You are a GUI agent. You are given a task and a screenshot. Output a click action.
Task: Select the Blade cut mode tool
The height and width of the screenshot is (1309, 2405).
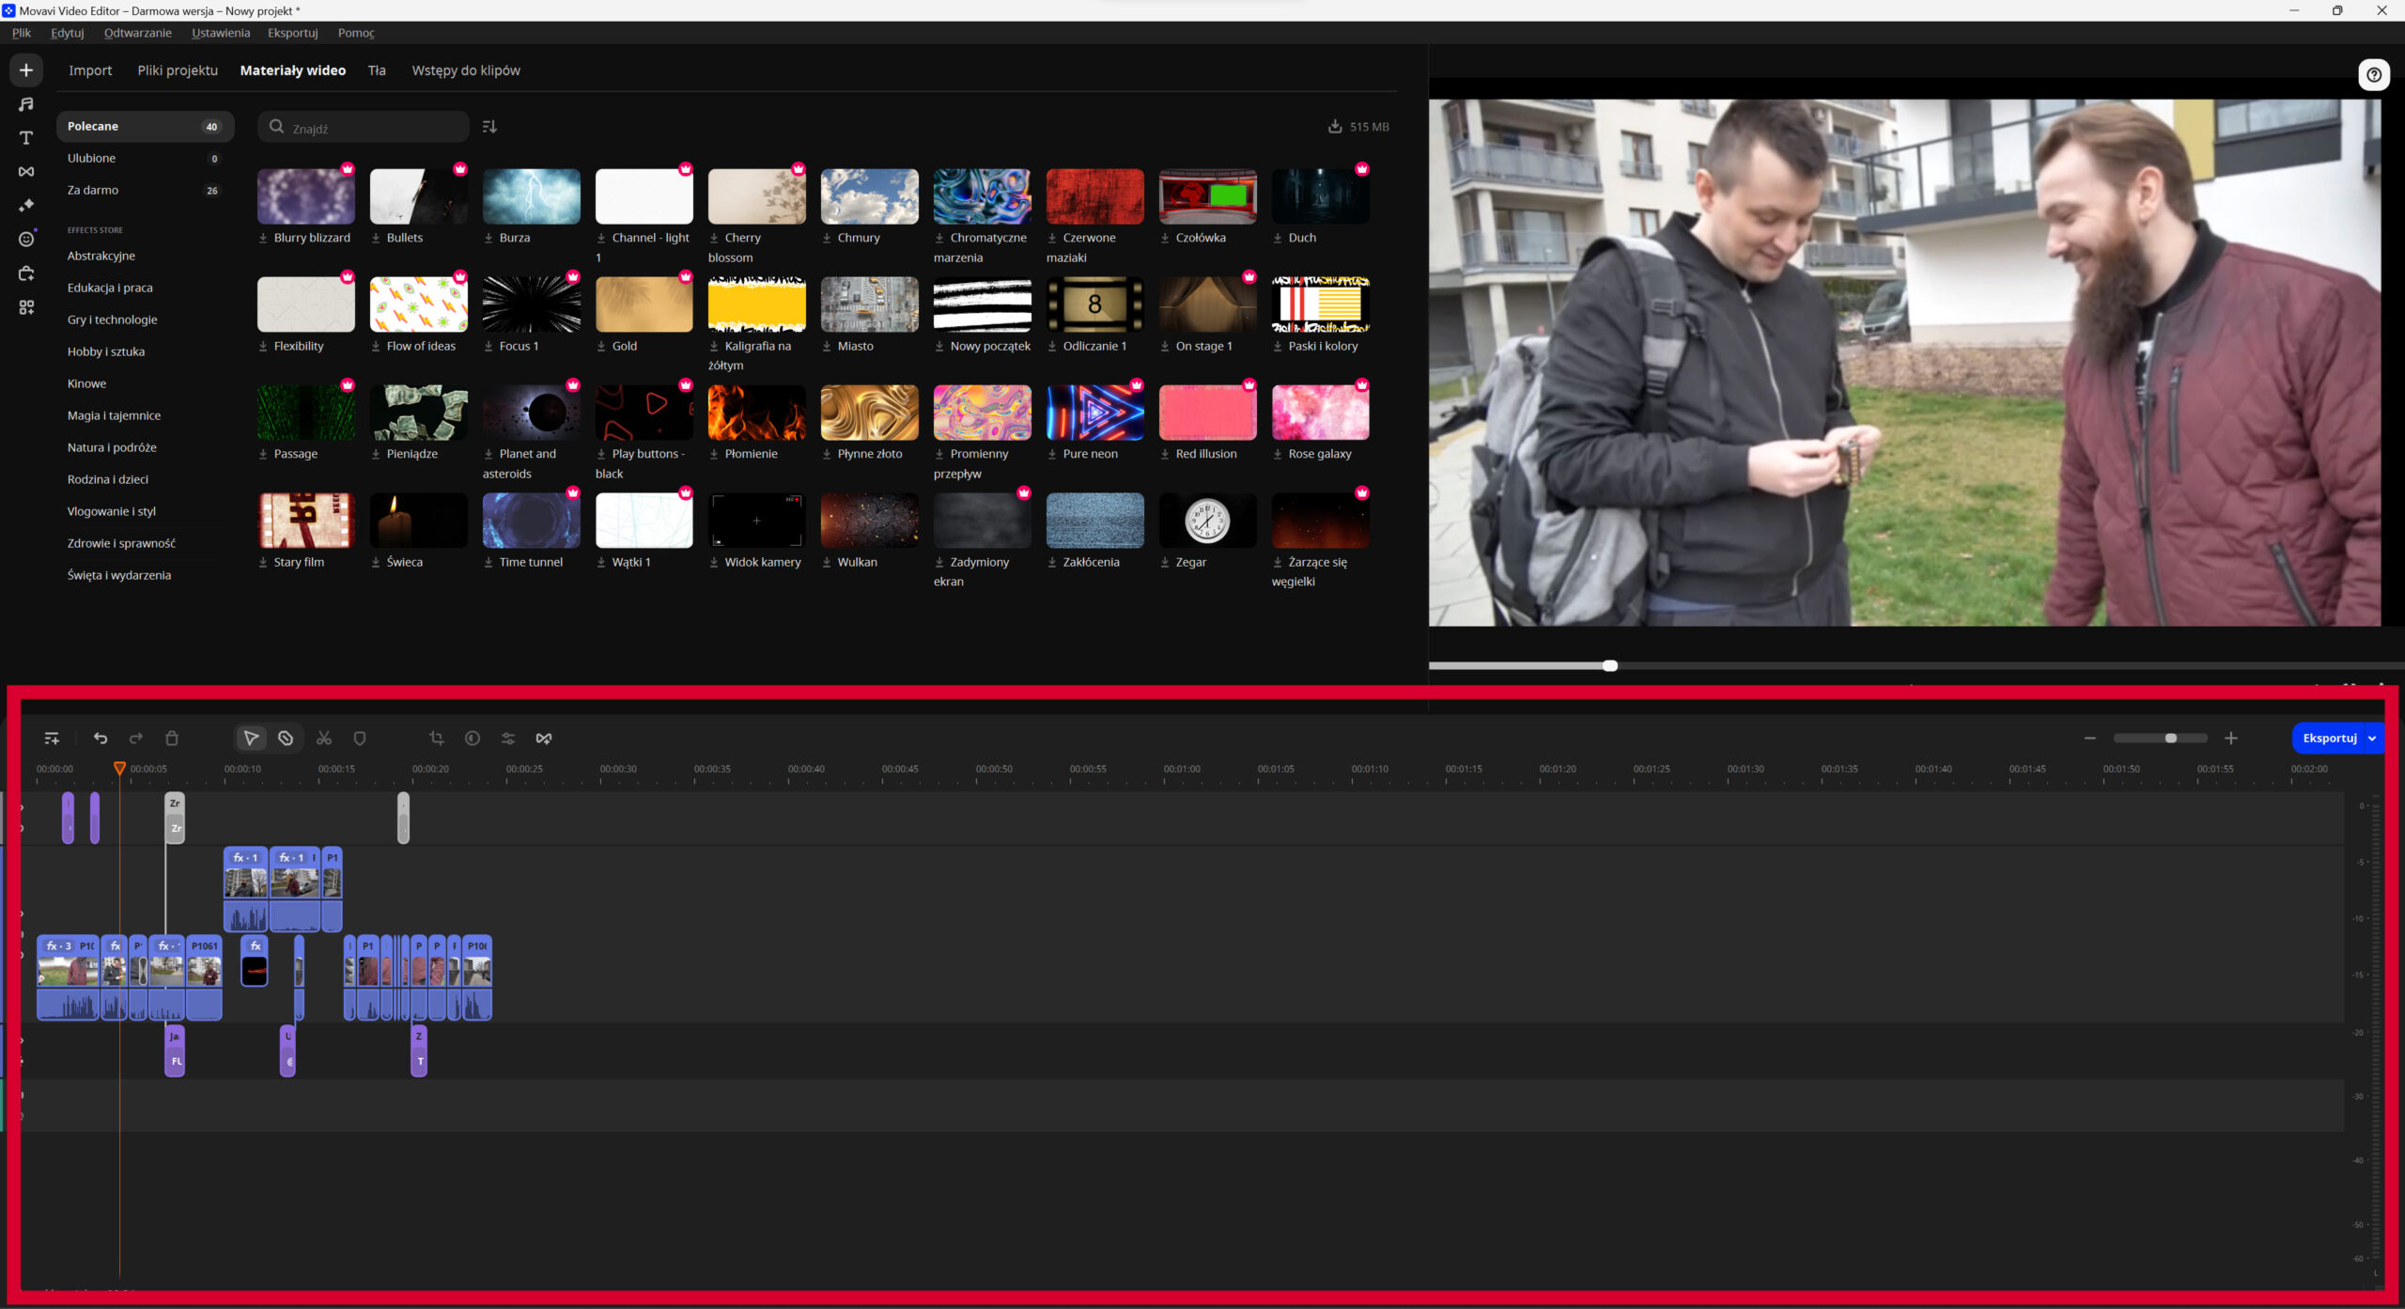(286, 739)
